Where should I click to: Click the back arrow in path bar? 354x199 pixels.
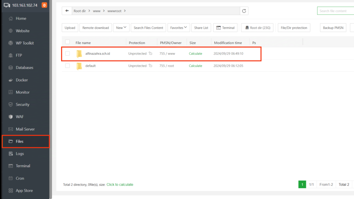67,11
